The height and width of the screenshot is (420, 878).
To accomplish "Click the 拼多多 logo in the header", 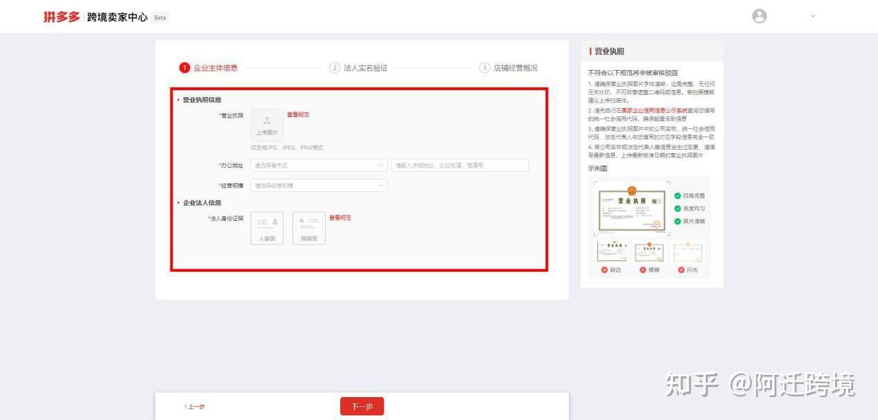I will coord(62,17).
